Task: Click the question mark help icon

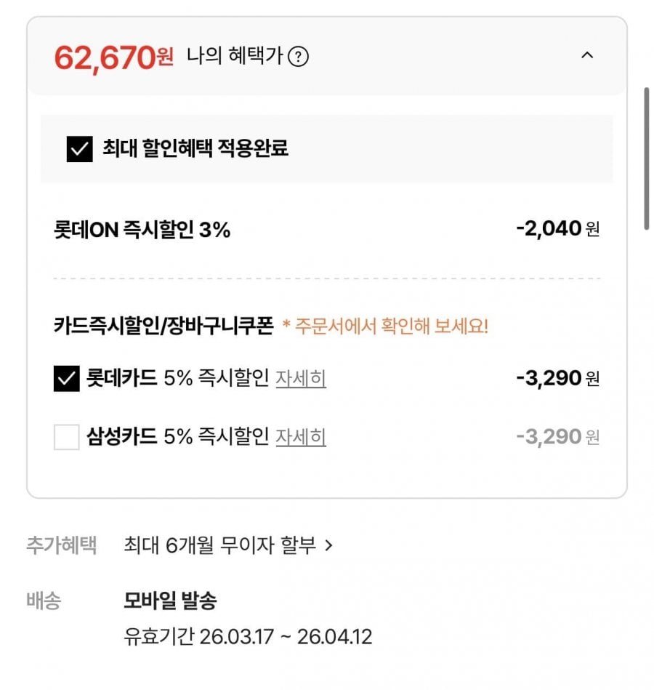Action: 299,57
